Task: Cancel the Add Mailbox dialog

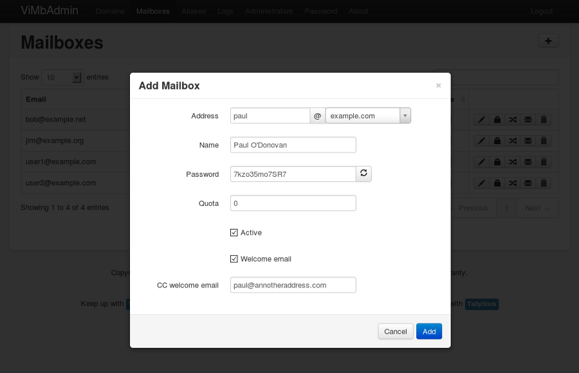Action: (395, 331)
